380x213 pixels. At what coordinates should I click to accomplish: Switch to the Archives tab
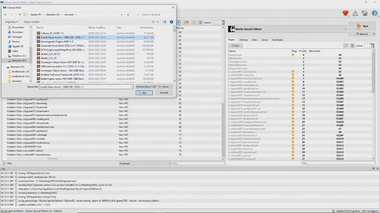[x=243, y=40]
